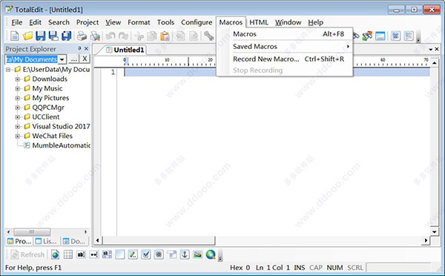Insert checkbox element using checkmark icon
445x276 pixels.
(146, 254)
